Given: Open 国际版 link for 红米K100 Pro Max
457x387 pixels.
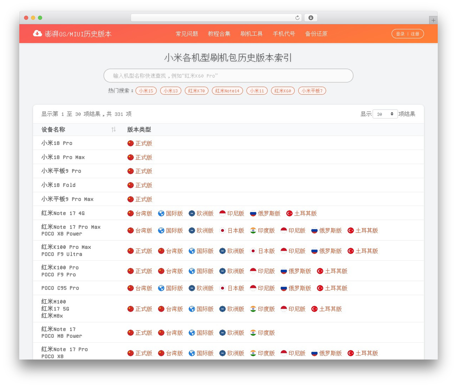Looking at the screenshot, I should 205,251.
